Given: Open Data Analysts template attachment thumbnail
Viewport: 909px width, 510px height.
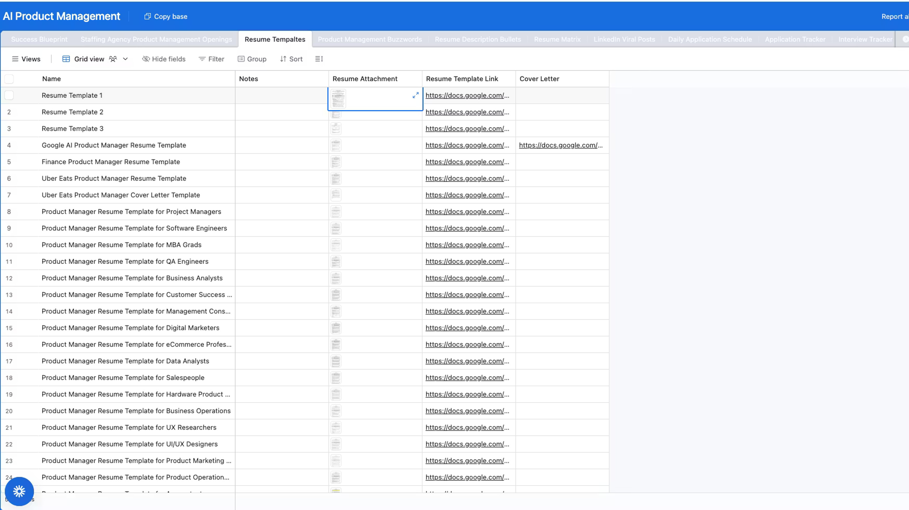Looking at the screenshot, I should [x=336, y=361].
